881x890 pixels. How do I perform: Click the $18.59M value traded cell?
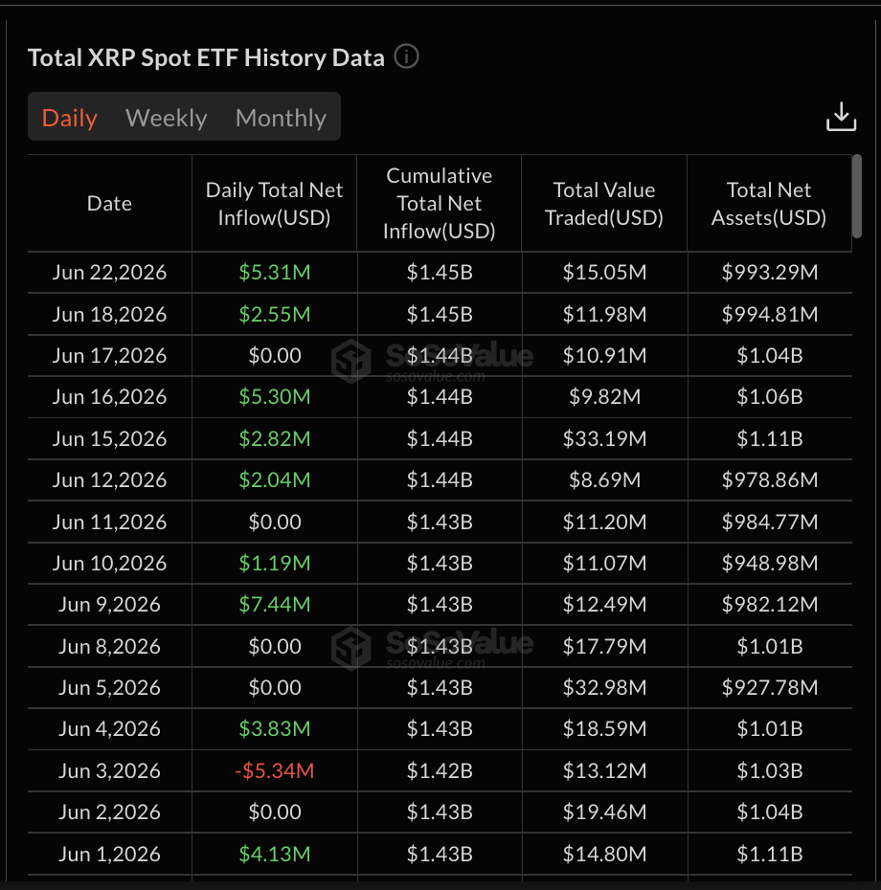click(x=604, y=729)
